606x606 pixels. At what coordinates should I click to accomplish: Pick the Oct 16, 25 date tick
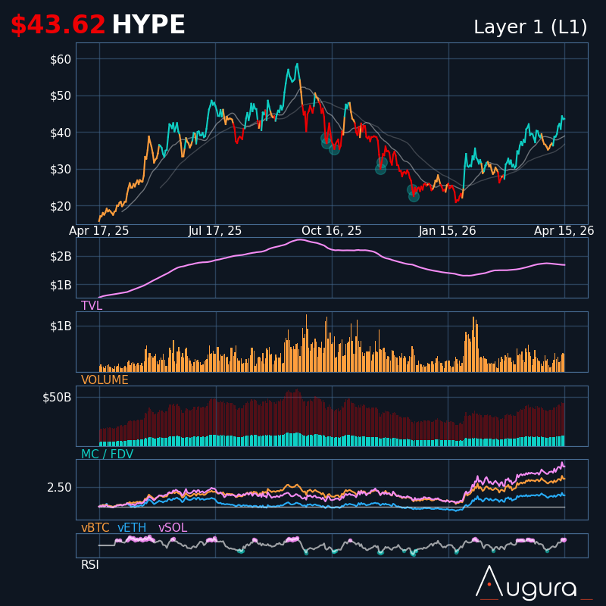pos(332,231)
